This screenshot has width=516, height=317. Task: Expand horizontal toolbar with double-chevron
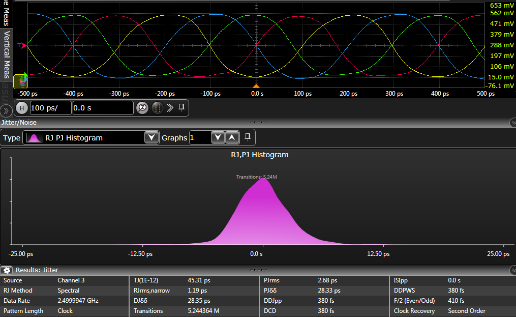coord(170,108)
